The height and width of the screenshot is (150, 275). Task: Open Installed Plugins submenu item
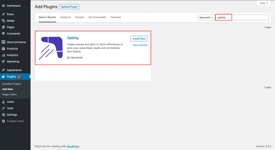coord(12,84)
